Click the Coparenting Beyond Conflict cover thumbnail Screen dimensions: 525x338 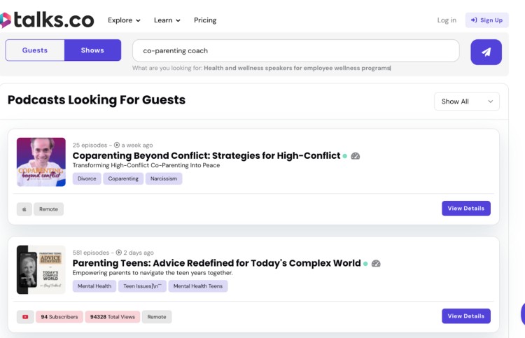[x=41, y=162]
